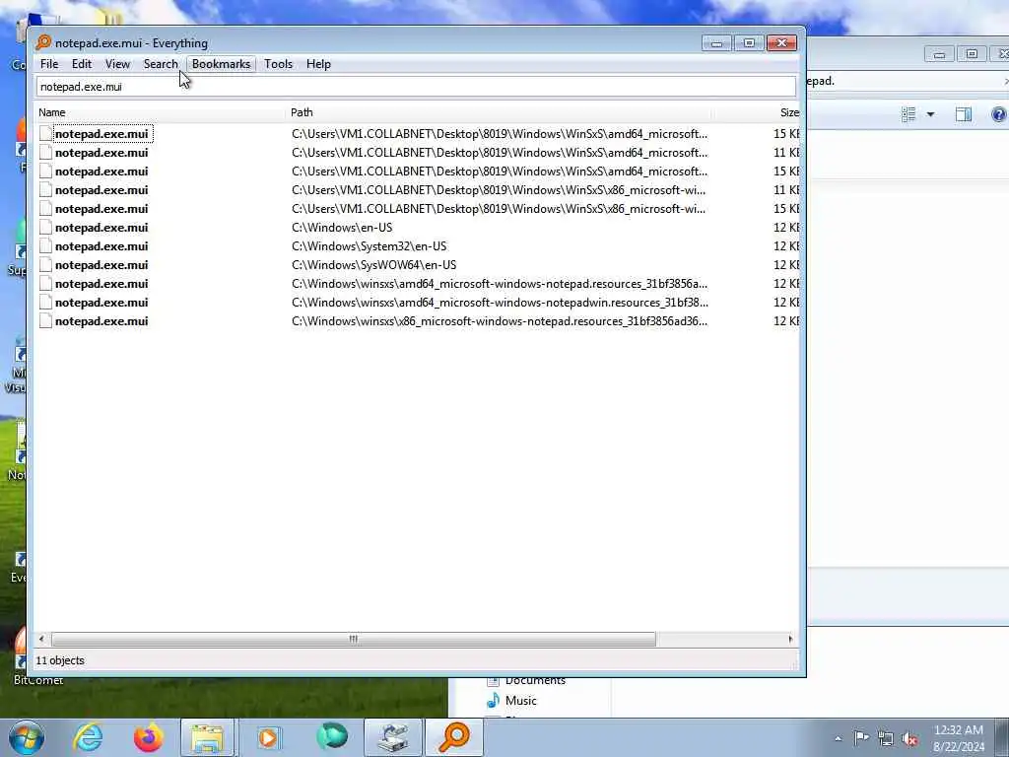Viewport: 1009px width, 757px height.
Task: Click the BitComet desktop shortcut
Action: pos(38,680)
